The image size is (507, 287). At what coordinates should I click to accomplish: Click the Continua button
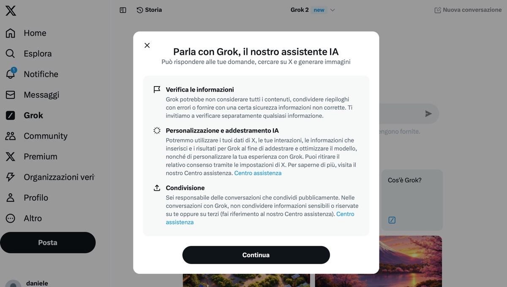[x=256, y=255]
